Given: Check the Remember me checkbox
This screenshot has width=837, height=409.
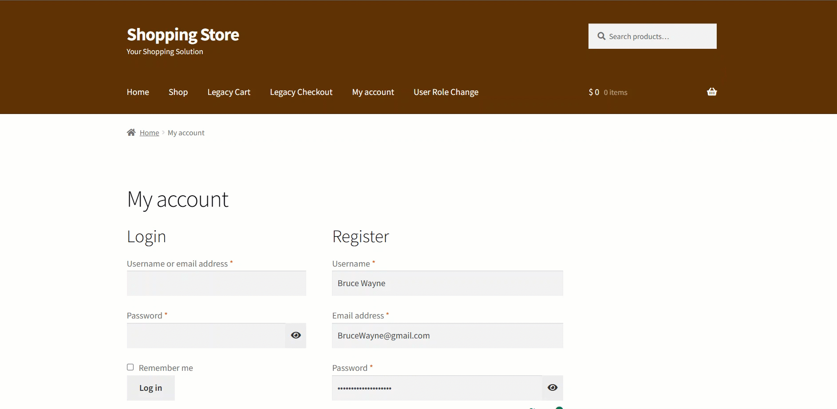Looking at the screenshot, I should pyautogui.click(x=130, y=367).
